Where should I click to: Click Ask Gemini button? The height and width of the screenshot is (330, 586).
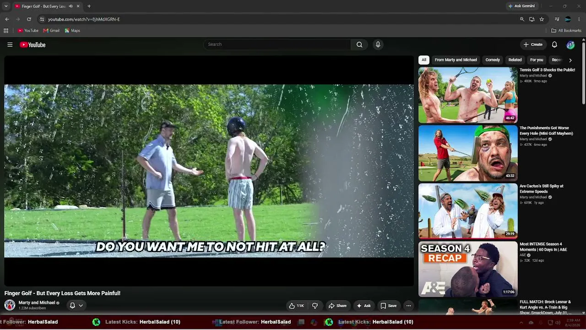[521, 6]
